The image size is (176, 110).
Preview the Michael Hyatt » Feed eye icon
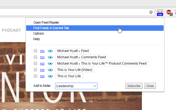coord(50,51)
